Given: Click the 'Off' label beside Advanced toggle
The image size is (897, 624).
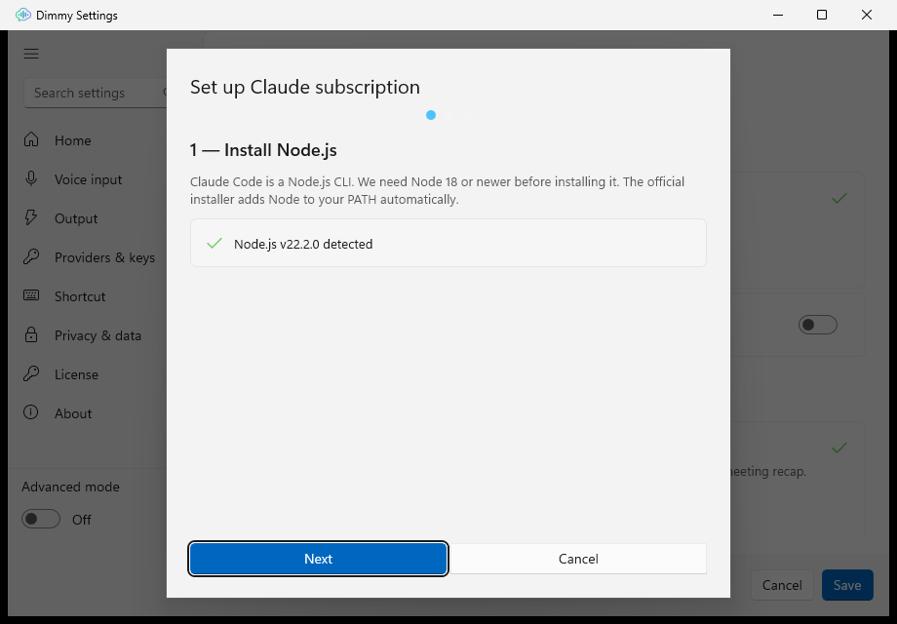Looking at the screenshot, I should 81,520.
